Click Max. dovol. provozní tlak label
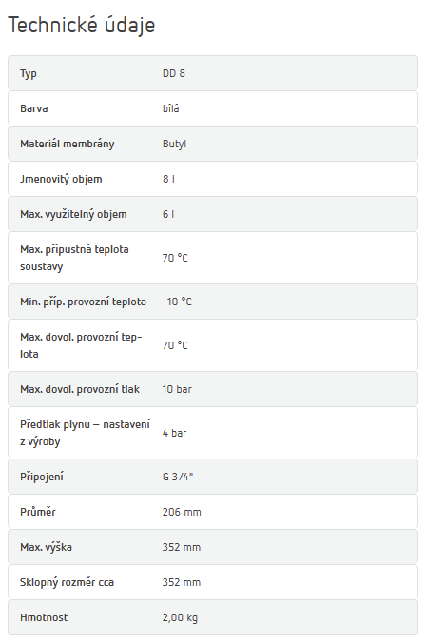This screenshot has width=426, height=644. [80, 389]
